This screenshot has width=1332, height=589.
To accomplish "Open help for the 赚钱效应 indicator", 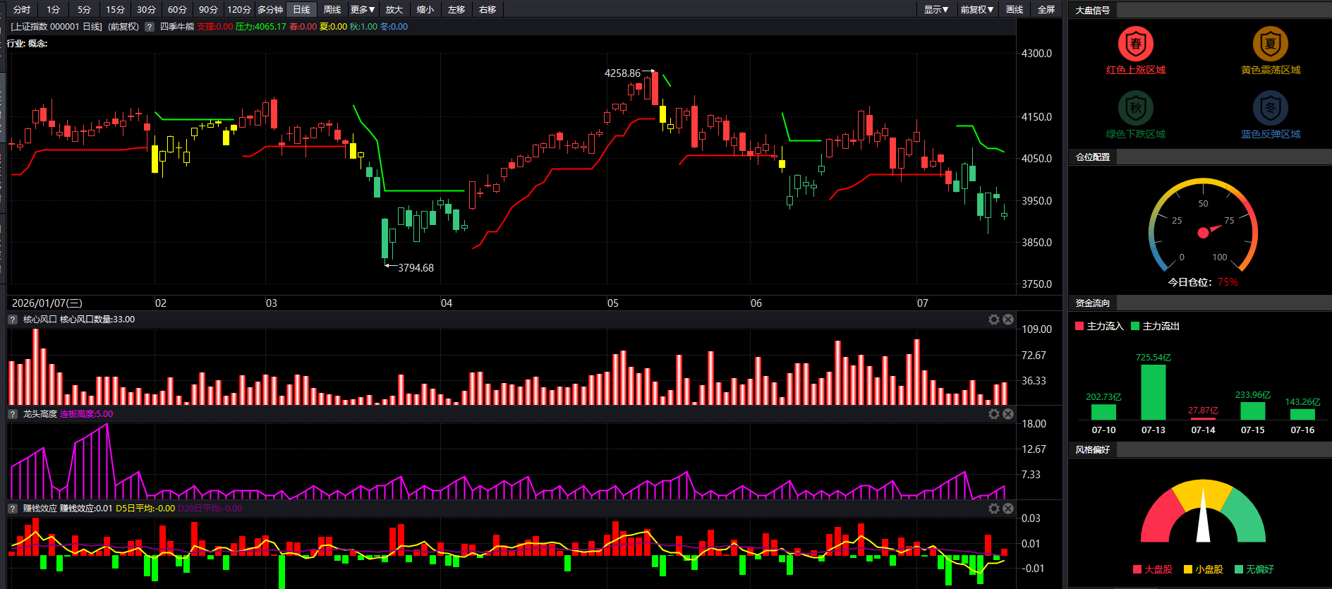I will click(x=13, y=509).
